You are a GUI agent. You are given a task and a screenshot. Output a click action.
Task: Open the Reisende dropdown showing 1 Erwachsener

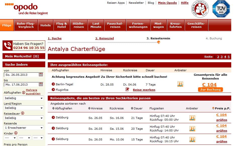point(24,128)
